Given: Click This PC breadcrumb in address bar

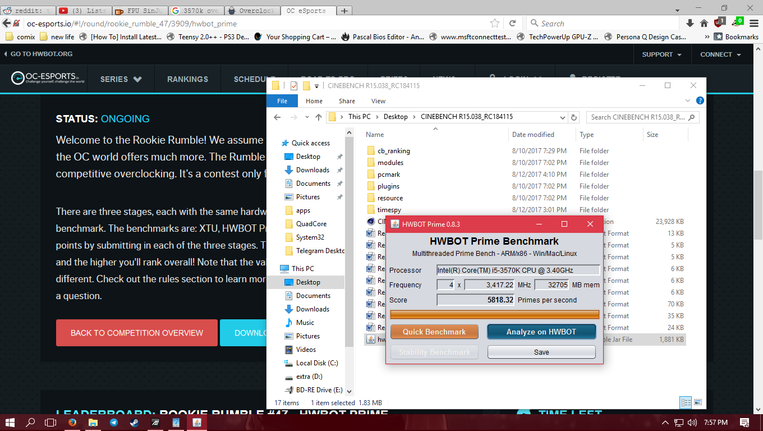Looking at the screenshot, I should click(359, 117).
